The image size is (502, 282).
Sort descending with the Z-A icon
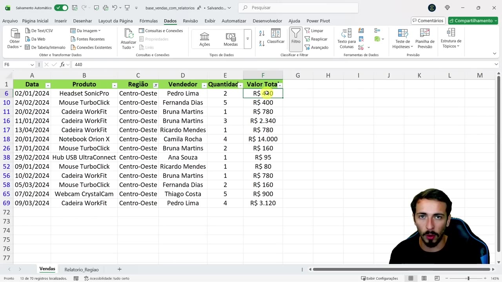pos(262,44)
